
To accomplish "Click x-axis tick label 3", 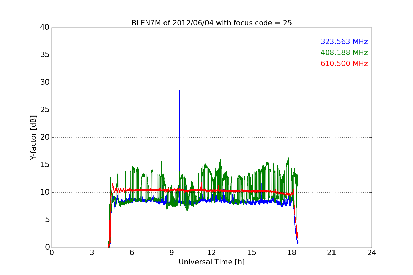I will pyautogui.click(x=92, y=253).
